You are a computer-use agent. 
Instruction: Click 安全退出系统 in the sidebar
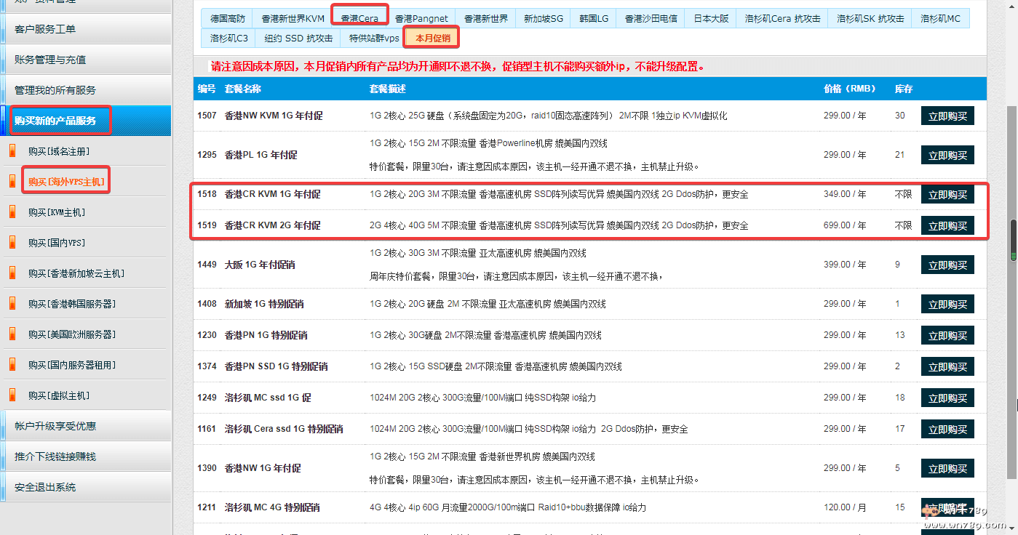point(86,487)
